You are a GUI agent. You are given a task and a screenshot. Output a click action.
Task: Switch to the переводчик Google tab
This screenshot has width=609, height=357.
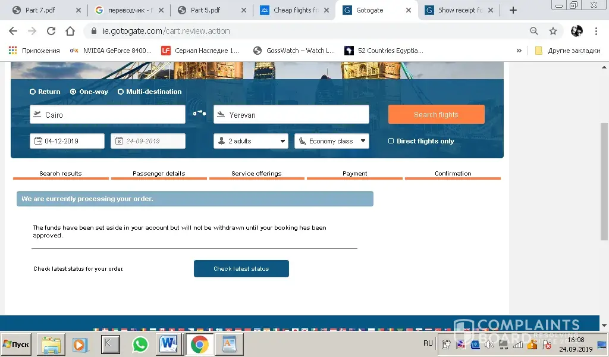pos(130,10)
